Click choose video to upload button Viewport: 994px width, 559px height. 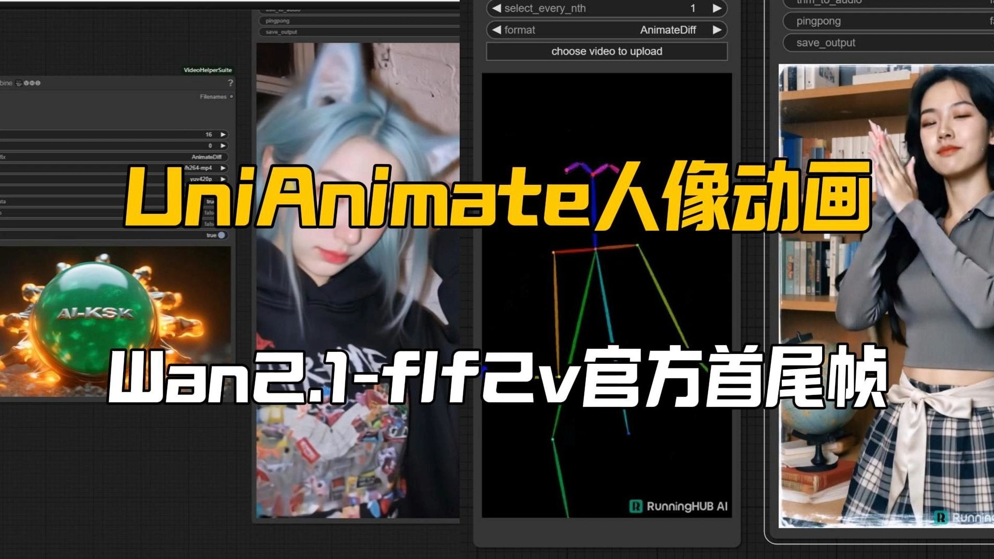click(607, 51)
